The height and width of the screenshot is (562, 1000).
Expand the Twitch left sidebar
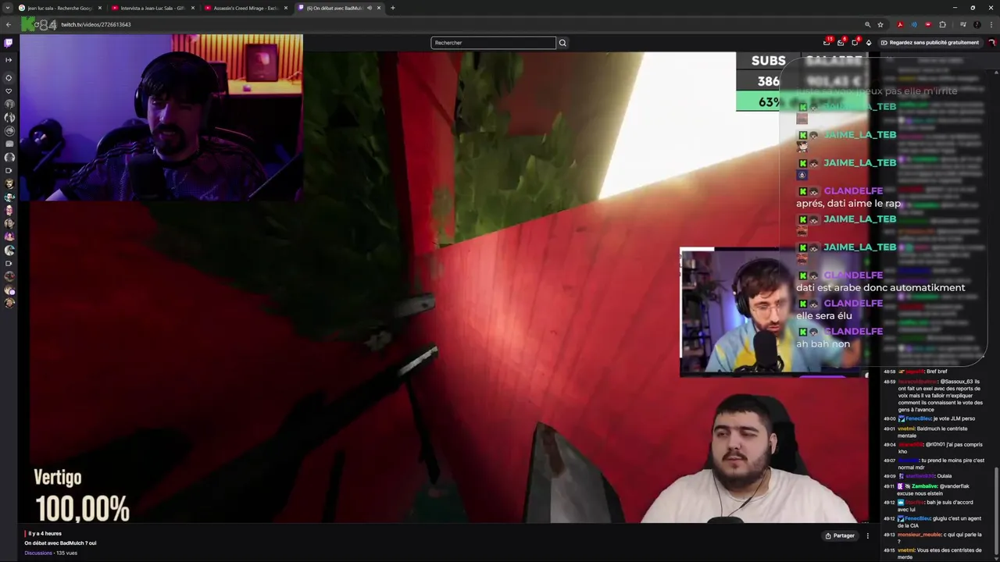[9, 59]
